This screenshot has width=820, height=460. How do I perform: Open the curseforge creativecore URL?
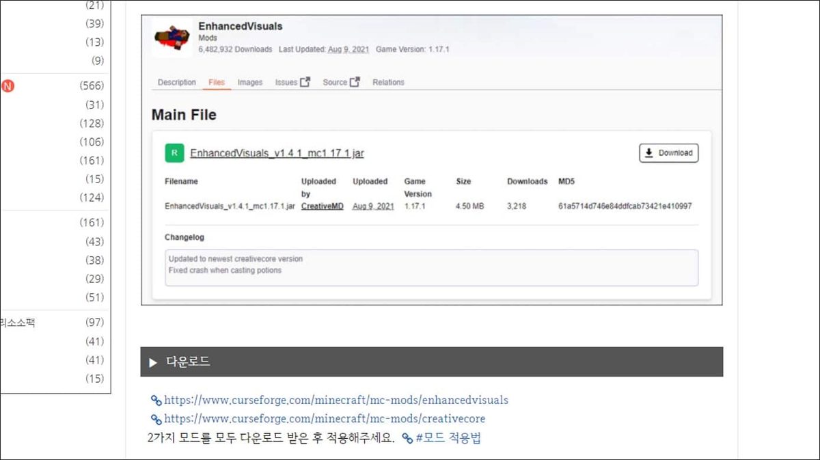tap(325, 418)
